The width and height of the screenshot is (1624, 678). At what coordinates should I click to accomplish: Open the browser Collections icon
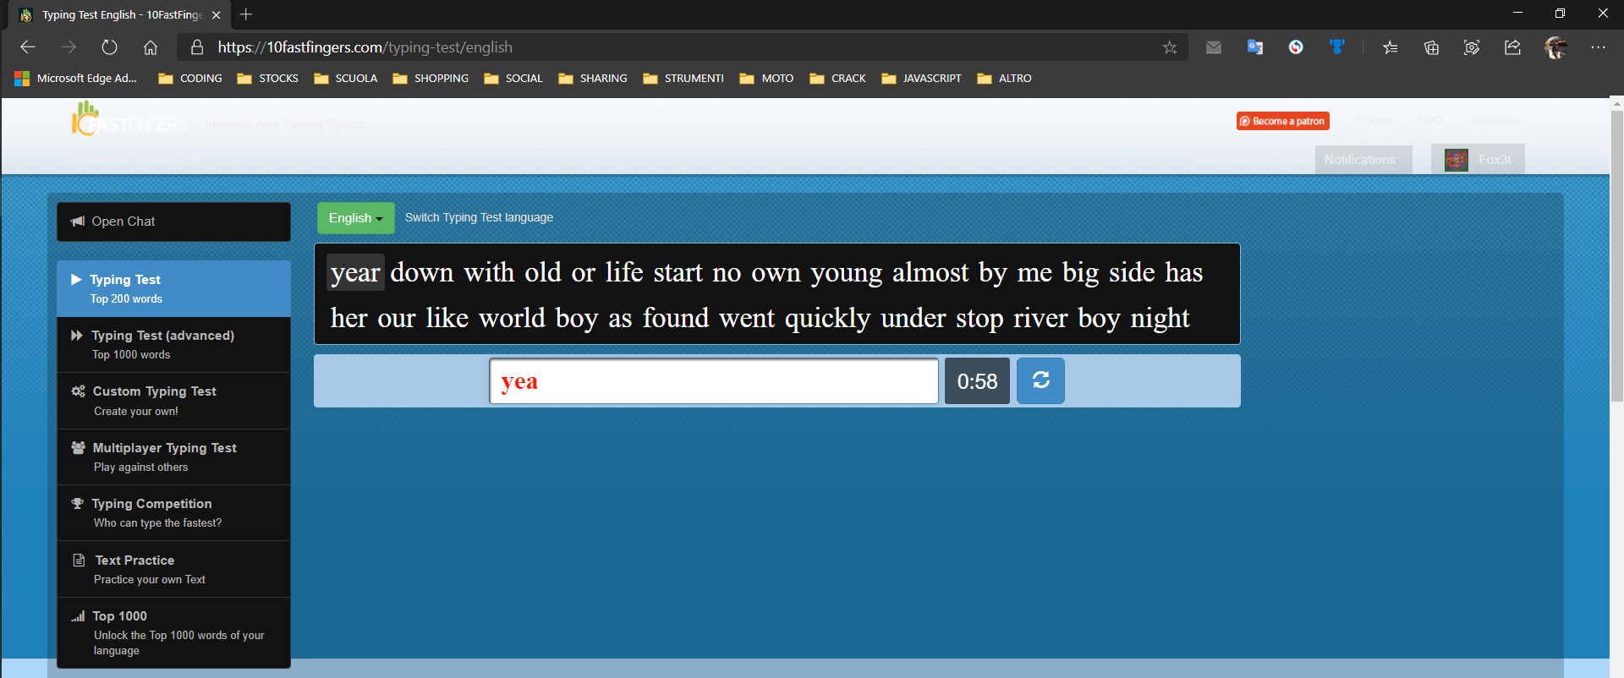coord(1431,47)
